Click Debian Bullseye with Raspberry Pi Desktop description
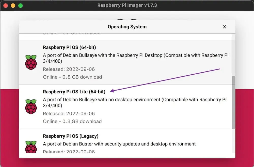This screenshot has height=167, width=254. [x=136, y=58]
